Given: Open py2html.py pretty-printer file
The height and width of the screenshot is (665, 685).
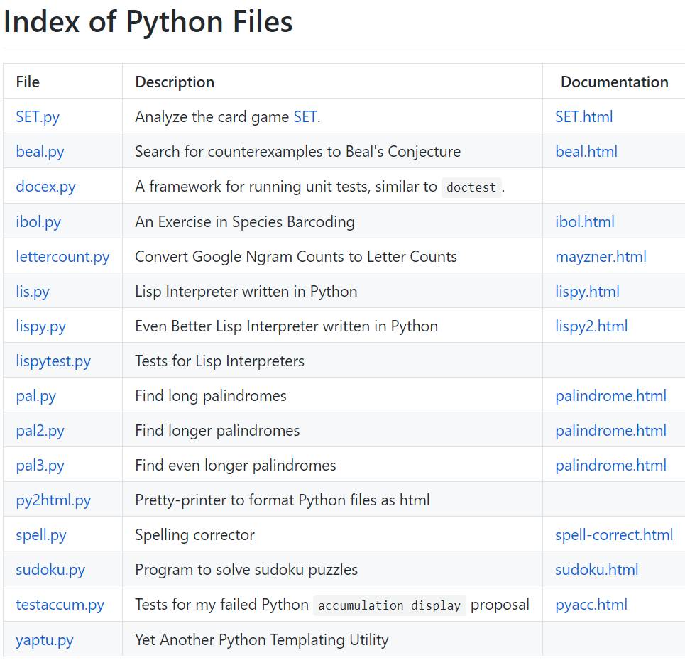Looking at the screenshot, I should 53,500.
